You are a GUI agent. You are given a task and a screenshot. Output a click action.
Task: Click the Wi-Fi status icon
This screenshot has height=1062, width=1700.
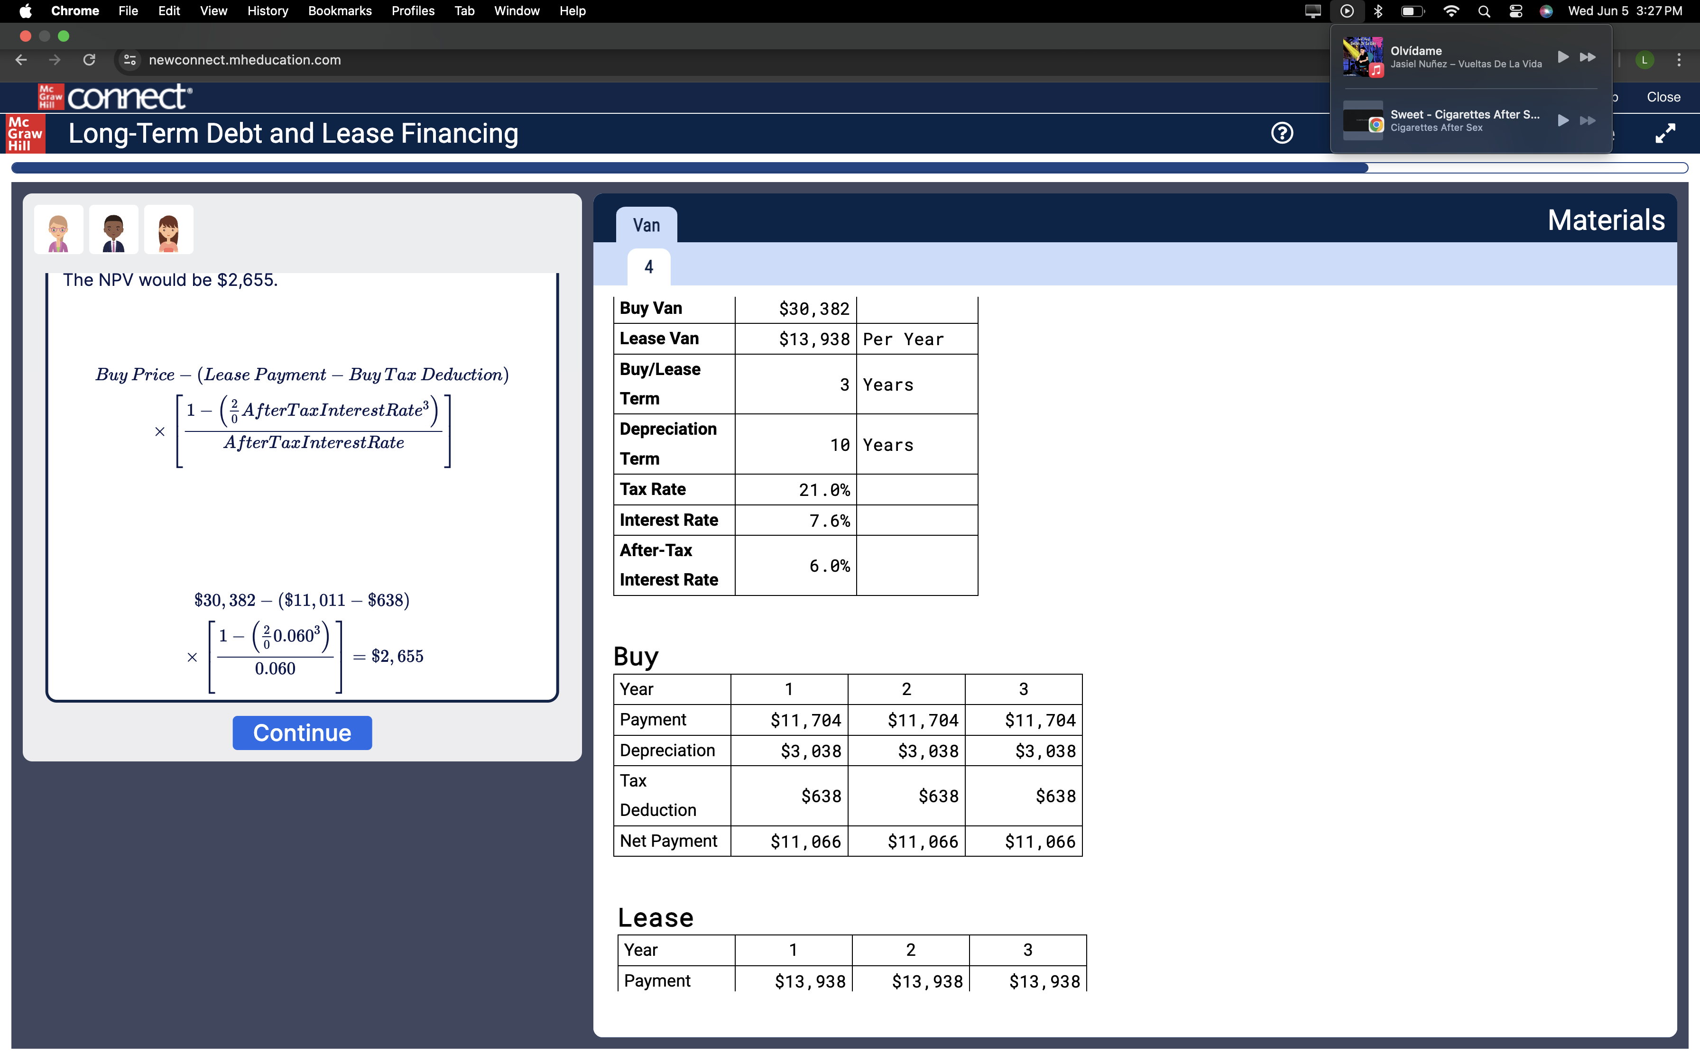click(x=1452, y=10)
